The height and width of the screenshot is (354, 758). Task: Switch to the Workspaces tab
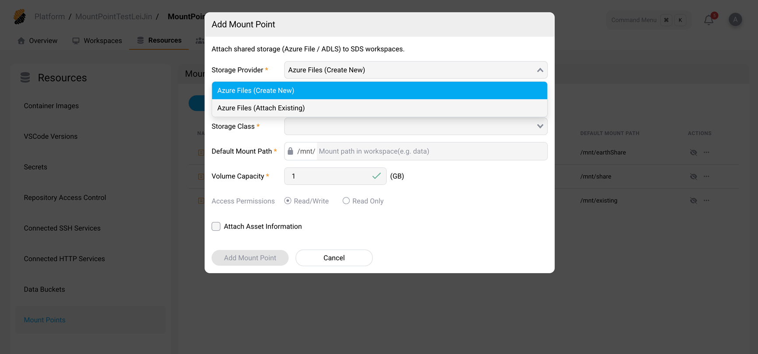[x=97, y=41]
